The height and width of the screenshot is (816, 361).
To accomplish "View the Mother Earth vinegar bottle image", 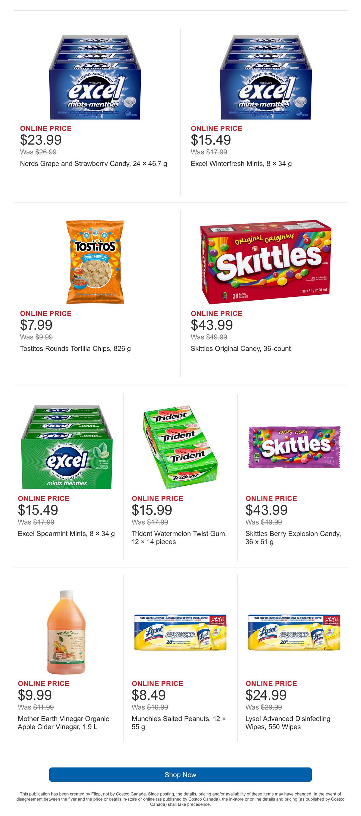I will 66,632.
